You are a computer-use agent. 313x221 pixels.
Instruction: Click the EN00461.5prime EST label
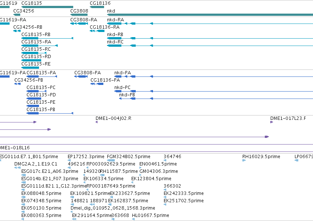coord(158,164)
